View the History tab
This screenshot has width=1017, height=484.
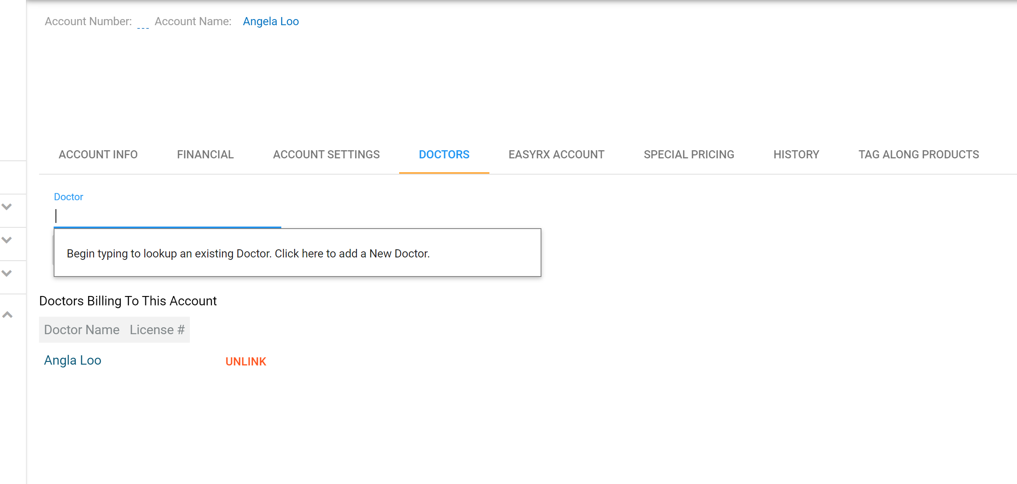pos(796,155)
